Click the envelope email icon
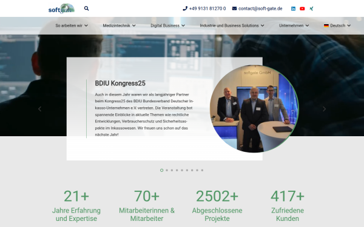This screenshot has width=364, height=227. 234,8
